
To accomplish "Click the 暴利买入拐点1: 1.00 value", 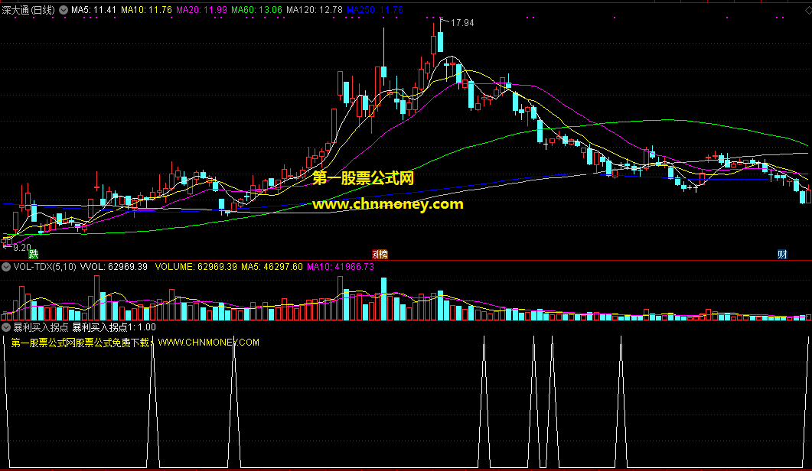I will (114, 327).
